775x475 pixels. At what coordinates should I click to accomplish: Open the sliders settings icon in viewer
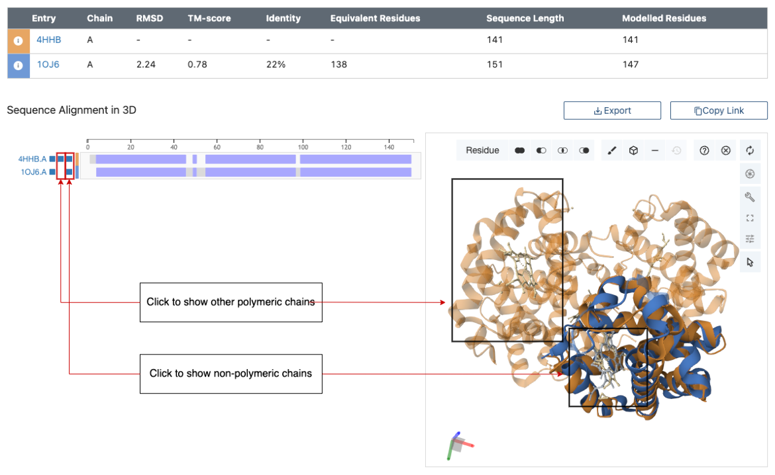point(750,239)
